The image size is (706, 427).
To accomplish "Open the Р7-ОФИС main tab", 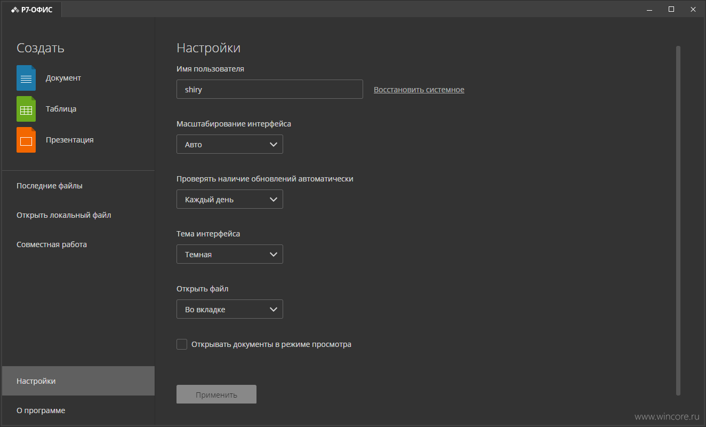I will [x=31, y=10].
